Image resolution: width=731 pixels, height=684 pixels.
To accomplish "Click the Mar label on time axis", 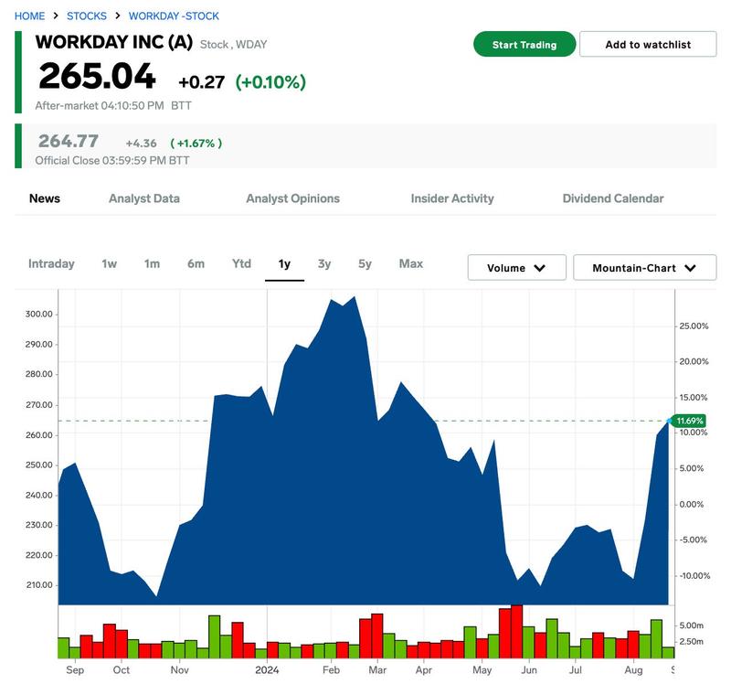I will (x=377, y=670).
